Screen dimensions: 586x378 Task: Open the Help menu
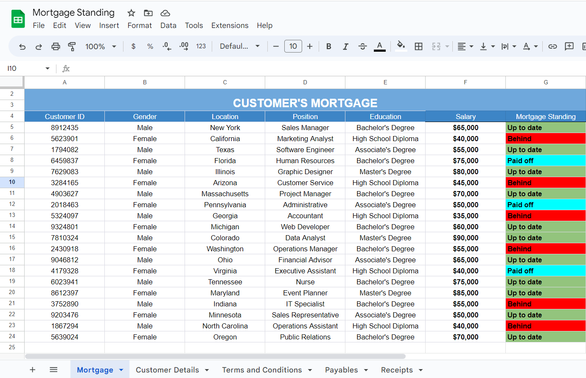(265, 25)
